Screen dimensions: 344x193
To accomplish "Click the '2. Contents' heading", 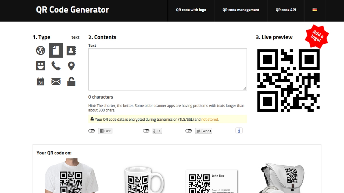I will (102, 37).
